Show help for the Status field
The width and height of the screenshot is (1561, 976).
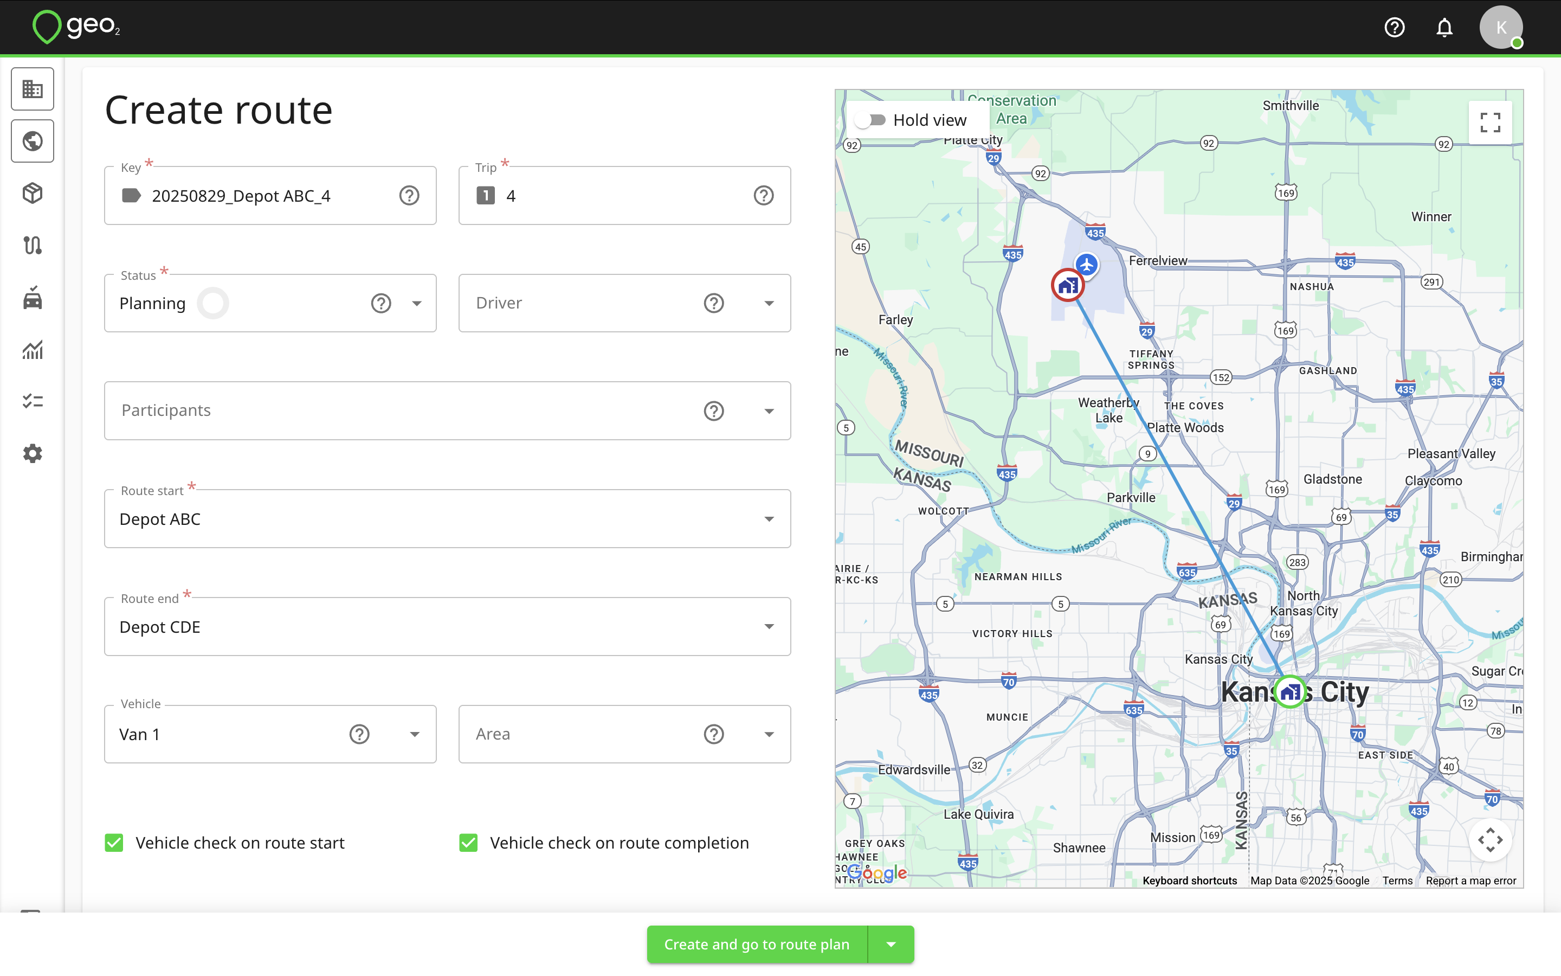click(381, 304)
